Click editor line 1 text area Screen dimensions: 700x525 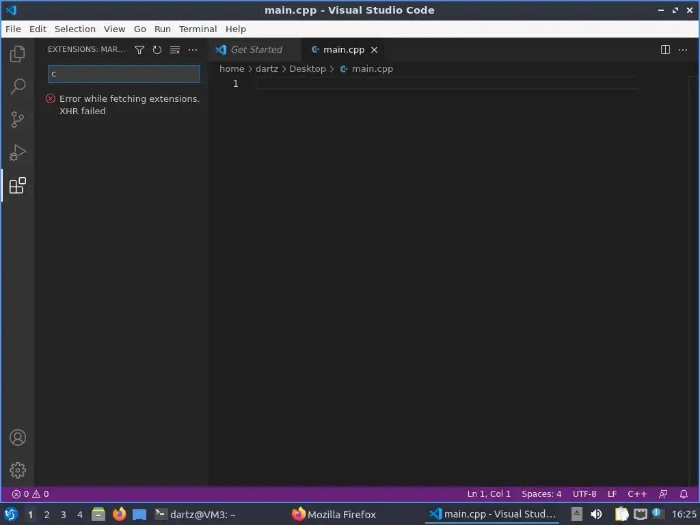(446, 83)
